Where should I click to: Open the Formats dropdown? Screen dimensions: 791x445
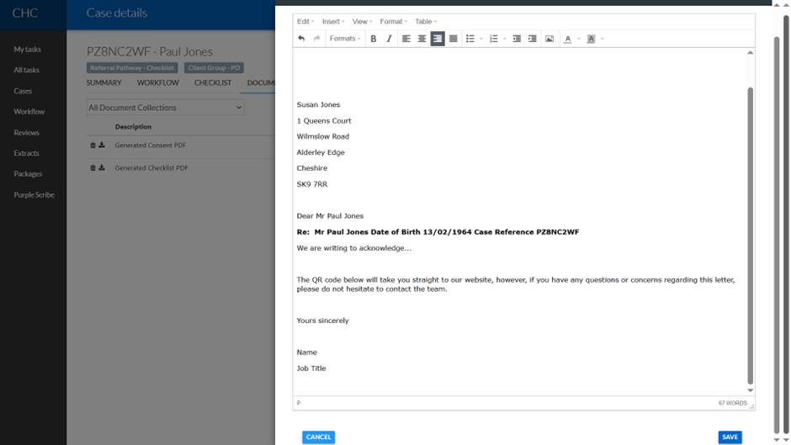[344, 39]
